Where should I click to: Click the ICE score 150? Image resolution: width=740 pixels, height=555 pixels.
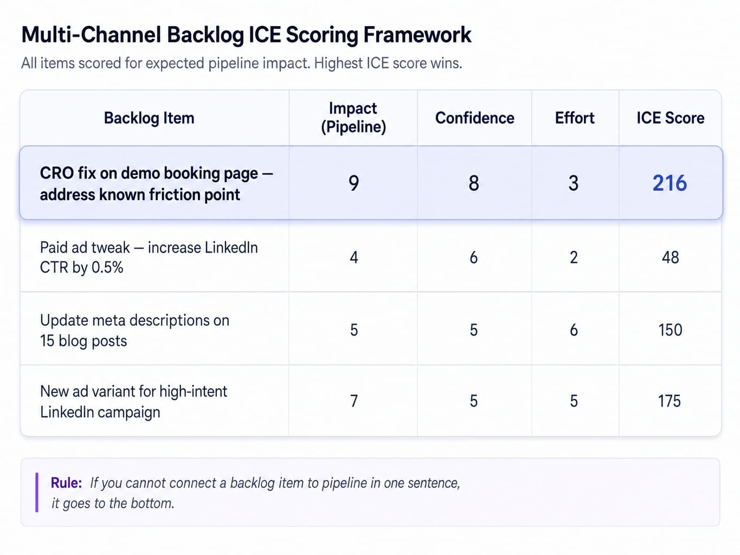point(671,330)
